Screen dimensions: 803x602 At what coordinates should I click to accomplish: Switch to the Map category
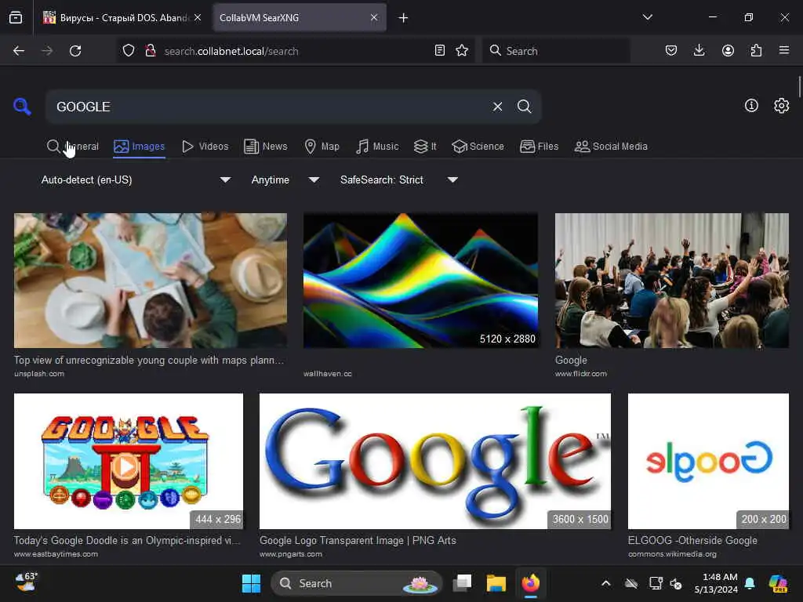click(x=322, y=147)
